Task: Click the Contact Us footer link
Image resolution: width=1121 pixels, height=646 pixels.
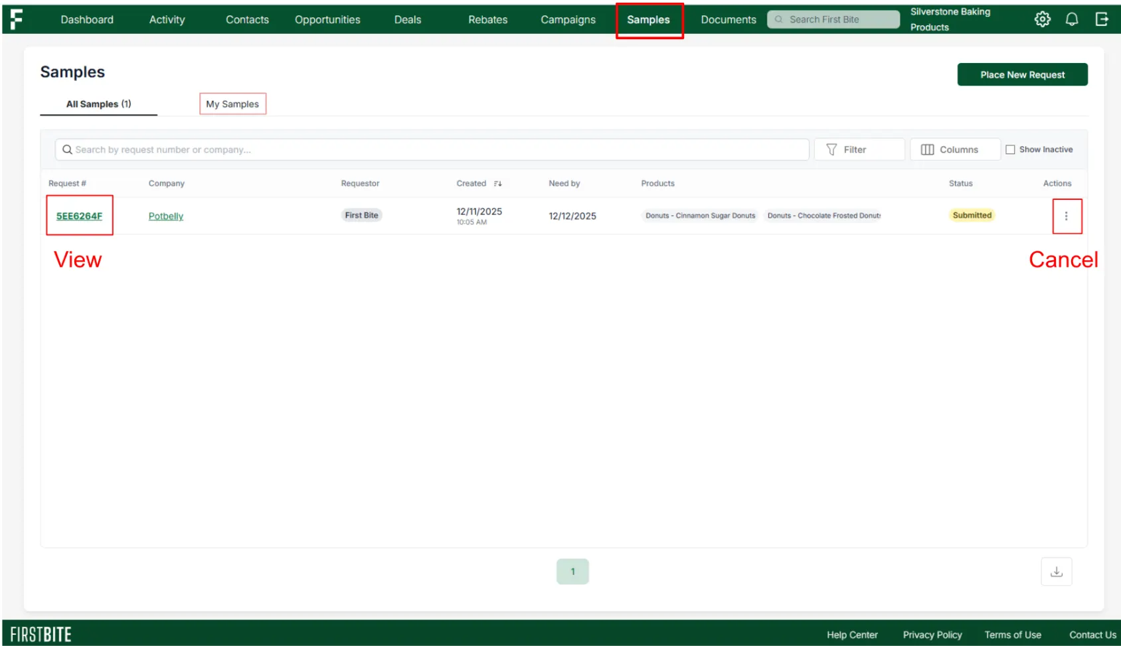Action: coord(1092,635)
